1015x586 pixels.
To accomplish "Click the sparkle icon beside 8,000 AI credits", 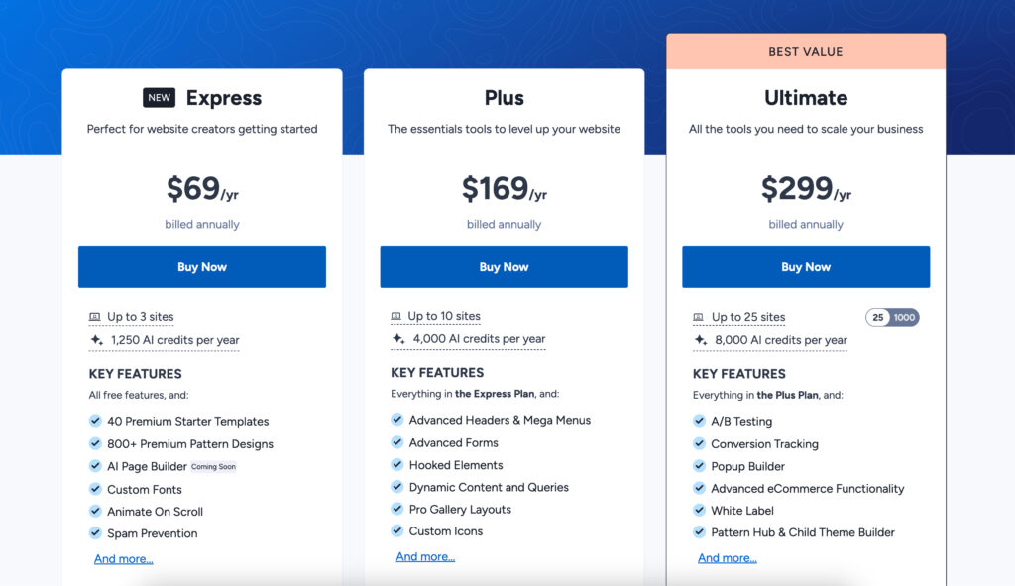I will pos(700,340).
